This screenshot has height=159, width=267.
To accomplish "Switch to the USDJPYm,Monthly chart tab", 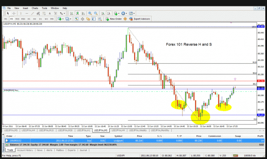I will tap(160, 131).
